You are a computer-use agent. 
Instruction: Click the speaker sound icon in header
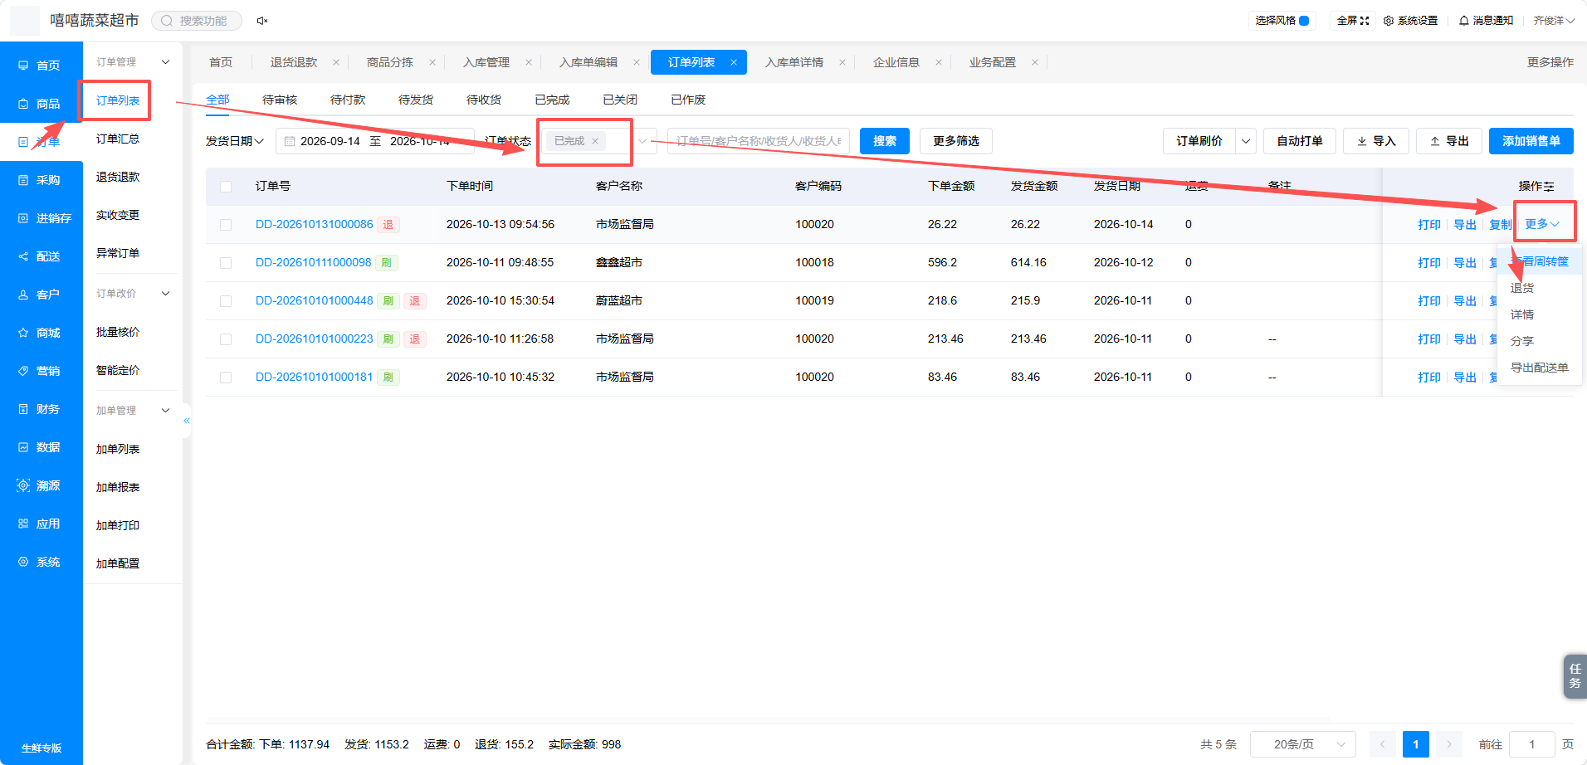[x=262, y=21]
